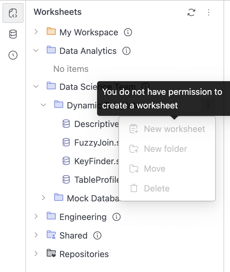Click the Engineering folder icon
Screen dimensions: 230x272
pos(51,216)
